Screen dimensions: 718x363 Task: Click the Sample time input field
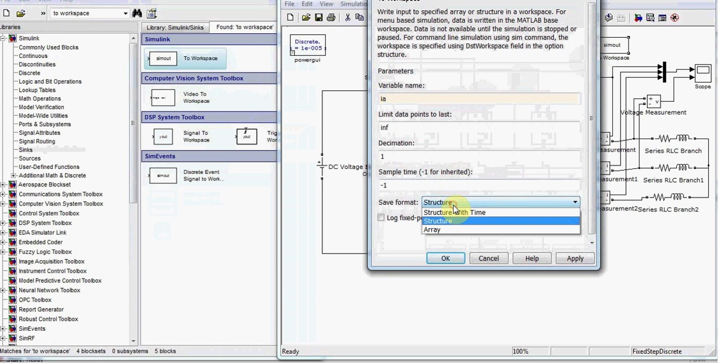479,185
